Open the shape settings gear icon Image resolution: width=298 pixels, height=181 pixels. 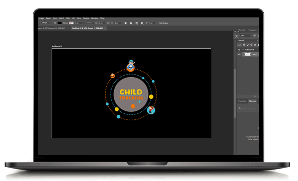pyautogui.click(x=142, y=23)
